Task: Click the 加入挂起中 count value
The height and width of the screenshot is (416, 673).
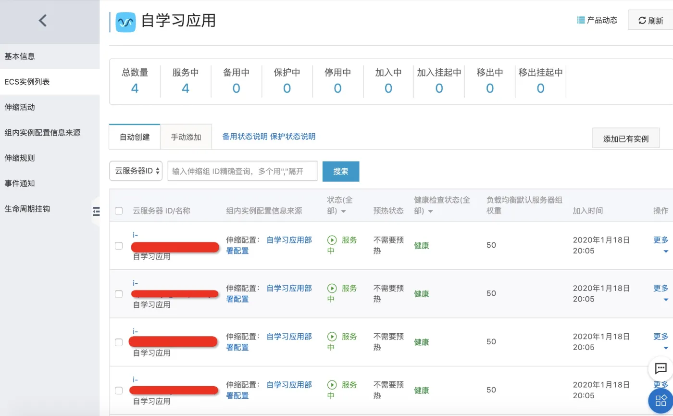Action: click(x=439, y=88)
